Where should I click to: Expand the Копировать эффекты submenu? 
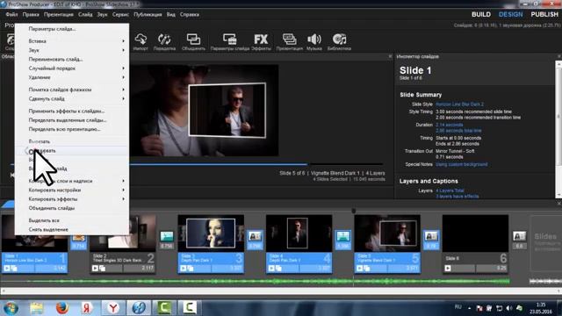coord(72,199)
